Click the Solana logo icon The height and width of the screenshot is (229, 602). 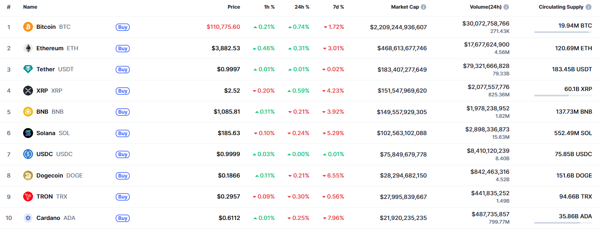(28, 133)
